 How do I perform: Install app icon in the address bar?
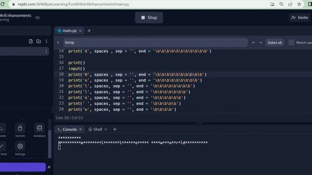272,4
